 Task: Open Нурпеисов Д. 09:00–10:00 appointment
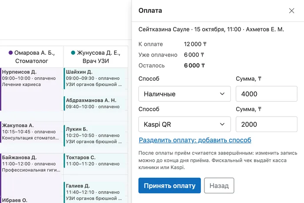click(32, 89)
